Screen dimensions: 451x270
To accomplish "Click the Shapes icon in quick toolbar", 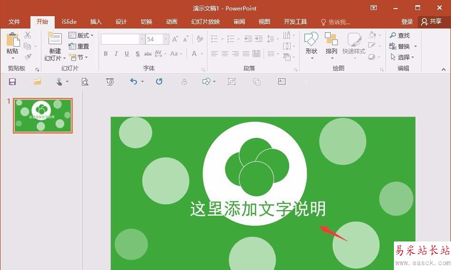I will pyautogui.click(x=206, y=82).
